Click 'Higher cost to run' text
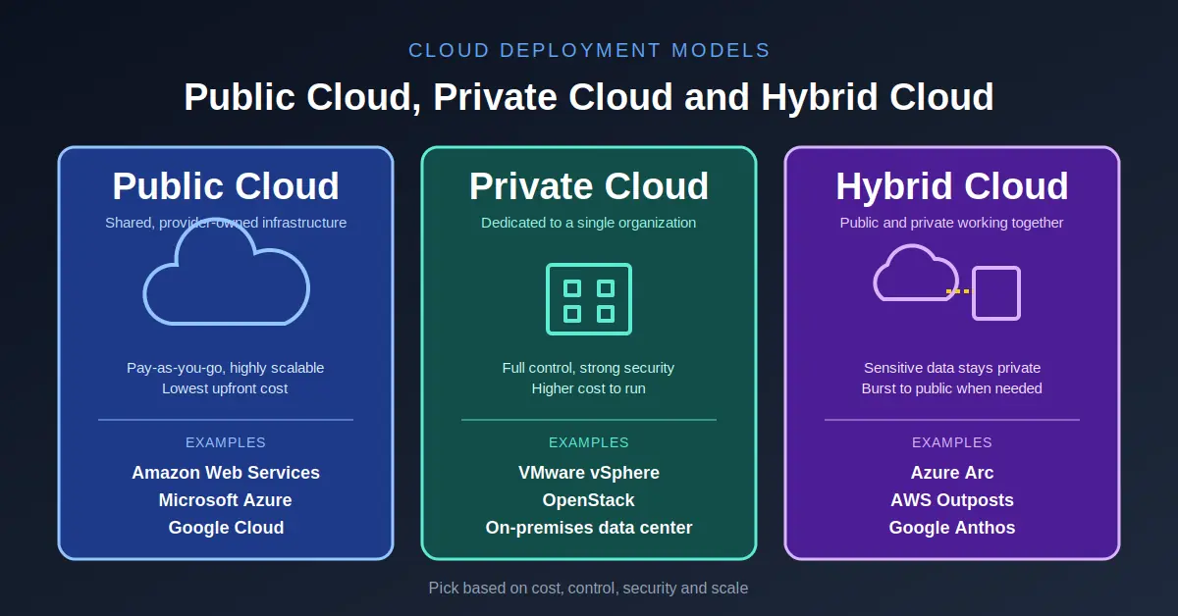This screenshot has width=1178, height=616. coord(589,388)
